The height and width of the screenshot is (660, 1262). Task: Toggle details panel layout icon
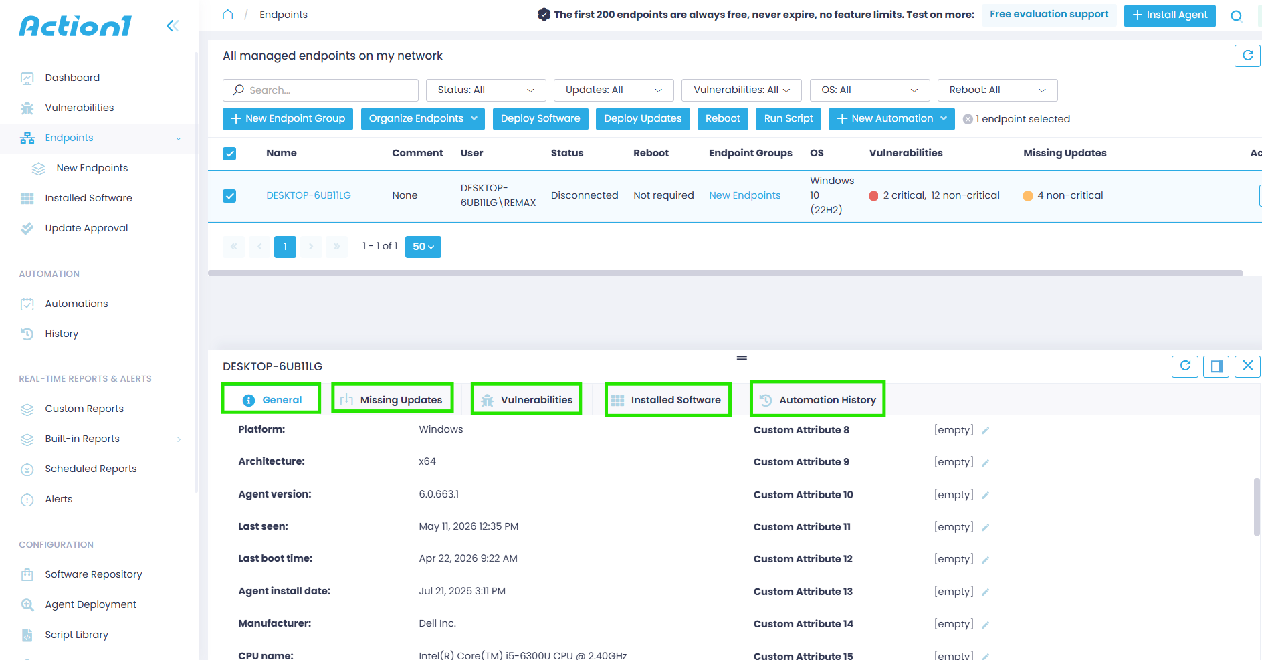[x=1217, y=366]
